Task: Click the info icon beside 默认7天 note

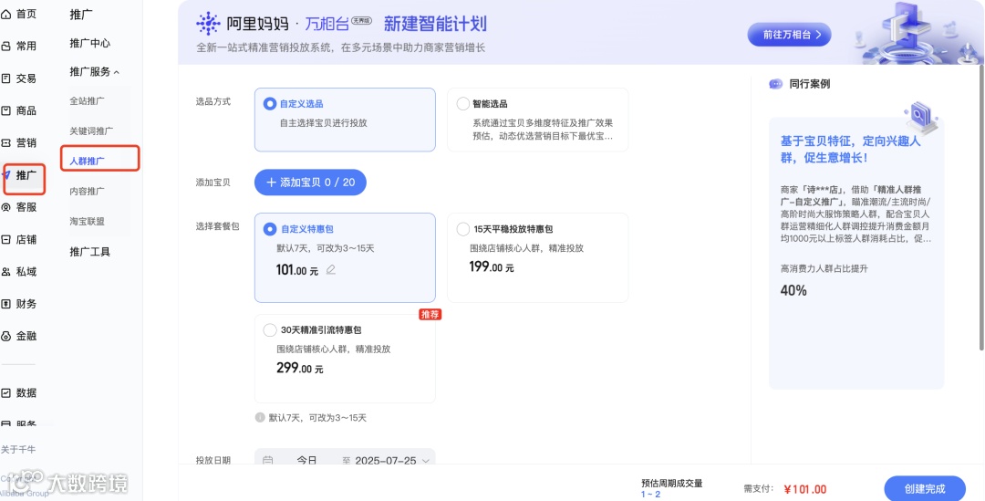Action: 260,417
